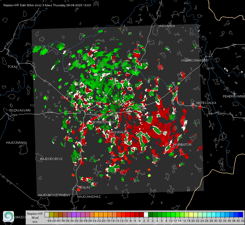Click the 0 value below the legend

click(x=148, y=221)
